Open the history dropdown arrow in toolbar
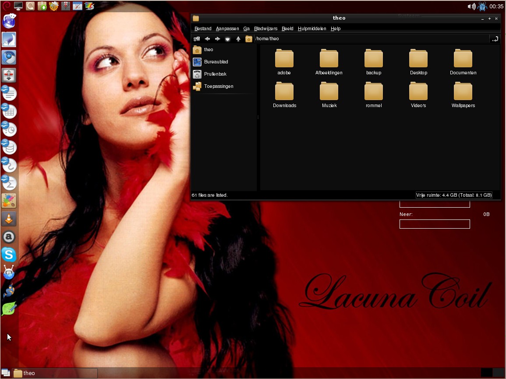506x379 pixels. tap(227, 39)
